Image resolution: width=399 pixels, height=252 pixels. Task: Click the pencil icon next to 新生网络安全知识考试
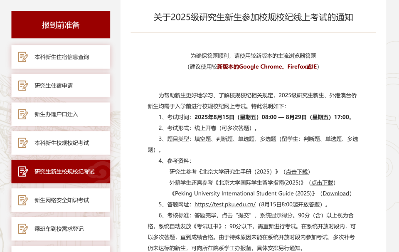click(x=22, y=200)
